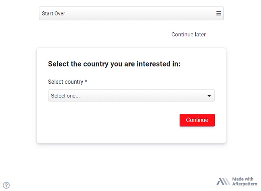Image resolution: width=261 pixels, height=191 pixels.
Task: Click the "Select country *" field label
Action: (66, 82)
